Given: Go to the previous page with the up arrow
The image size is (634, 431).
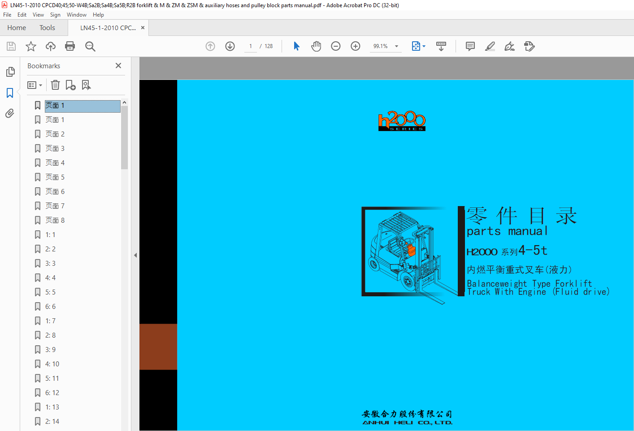Looking at the screenshot, I should pyautogui.click(x=210, y=46).
